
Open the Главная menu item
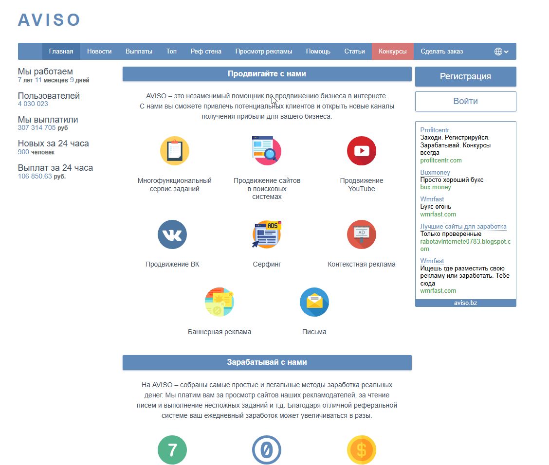(x=61, y=52)
